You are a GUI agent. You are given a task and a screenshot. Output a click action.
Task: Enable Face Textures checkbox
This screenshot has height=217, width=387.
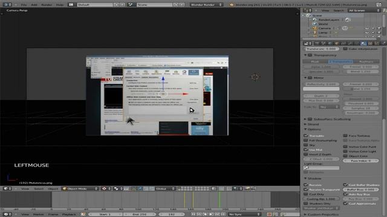pyautogui.click(x=345, y=136)
